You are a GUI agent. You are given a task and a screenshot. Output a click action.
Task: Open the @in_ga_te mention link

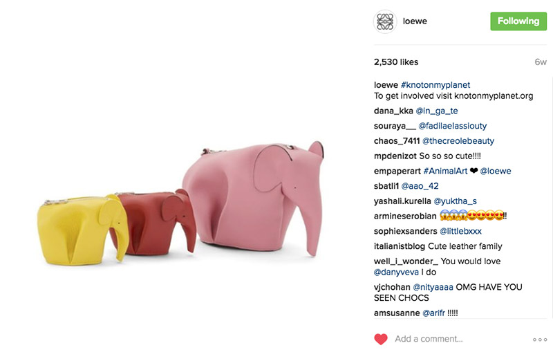437,111
